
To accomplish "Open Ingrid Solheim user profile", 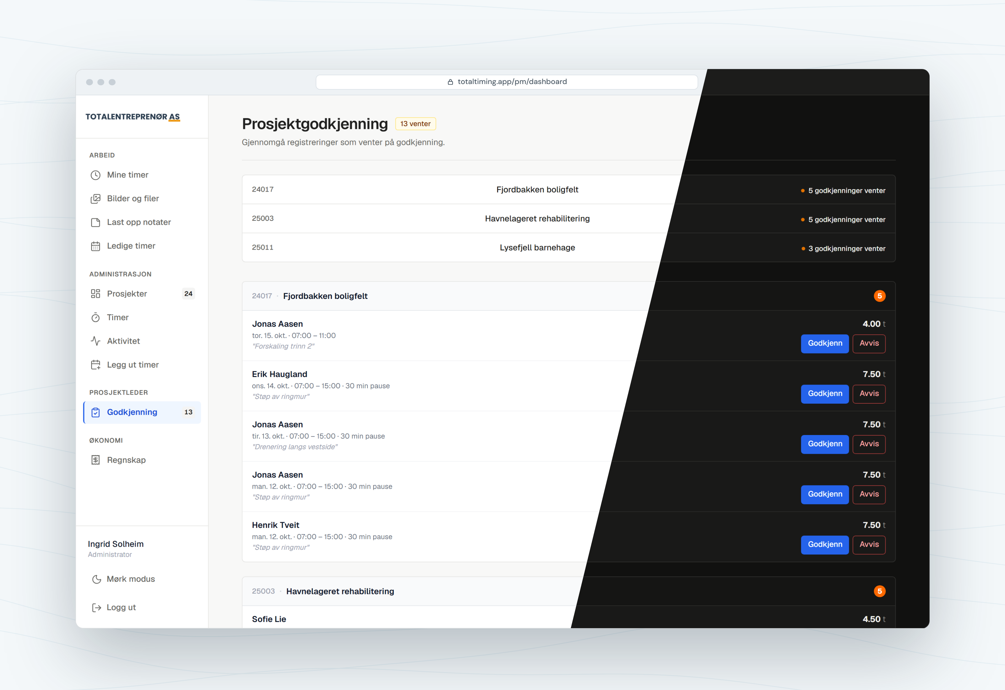I will coord(116,549).
